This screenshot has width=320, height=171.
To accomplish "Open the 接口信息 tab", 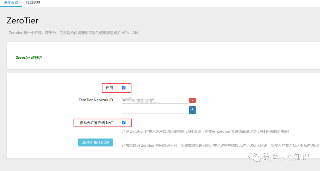I will [x=33, y=3].
